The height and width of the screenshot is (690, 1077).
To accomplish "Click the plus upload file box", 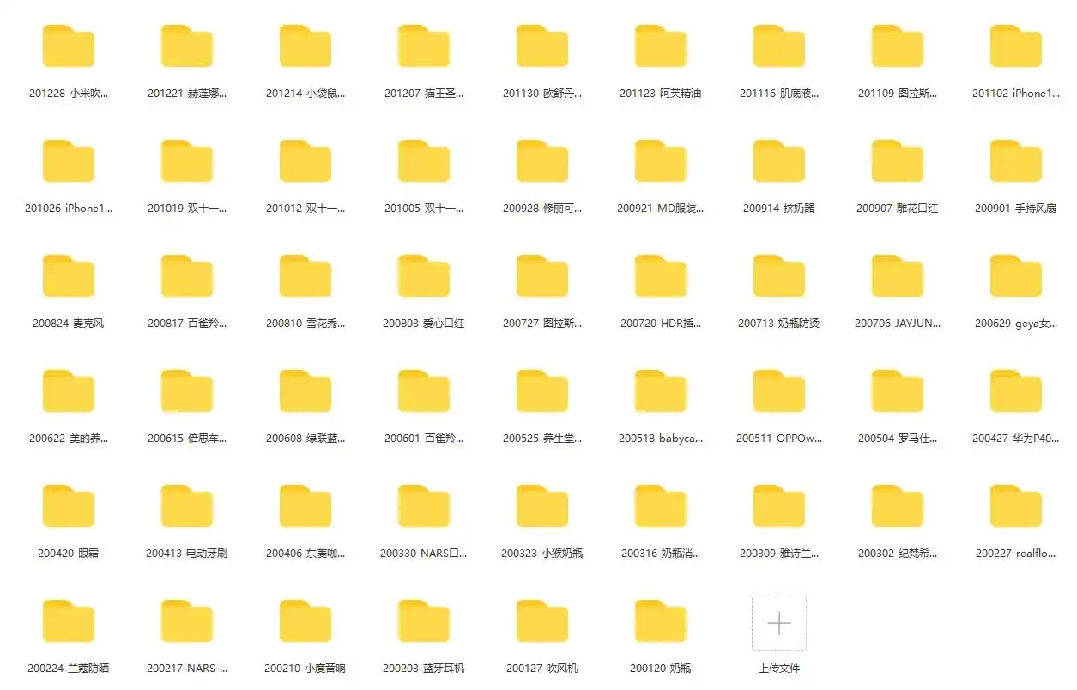I will [778, 622].
